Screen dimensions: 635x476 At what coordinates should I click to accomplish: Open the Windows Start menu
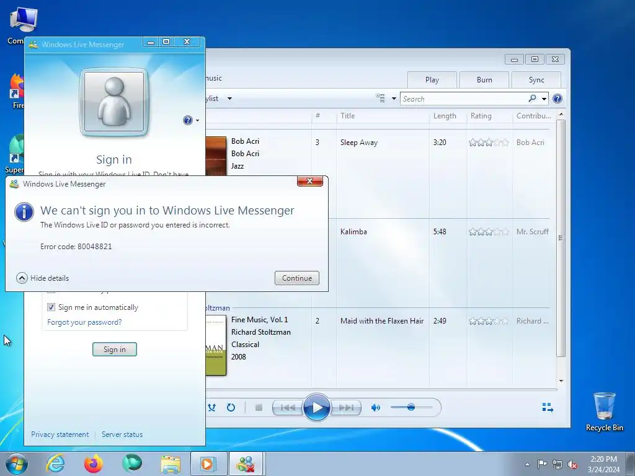pos(17,464)
